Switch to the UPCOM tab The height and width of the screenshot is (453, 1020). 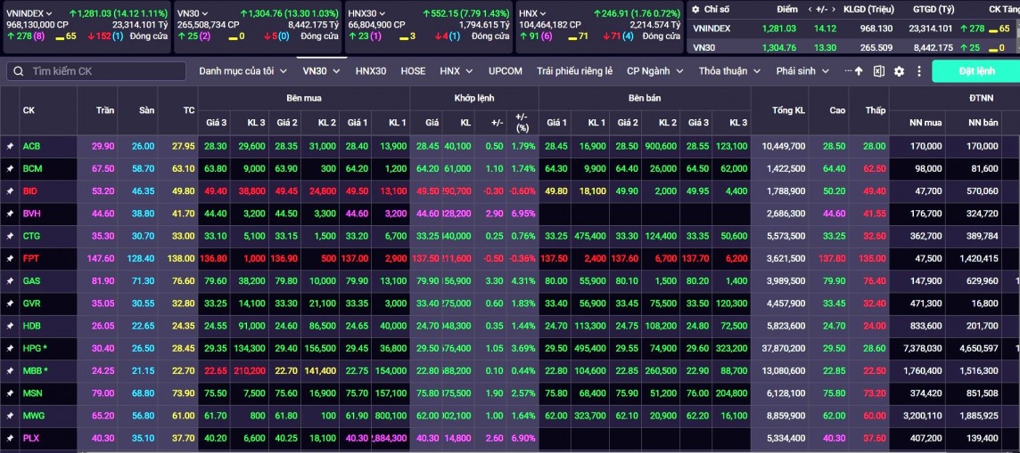click(506, 71)
